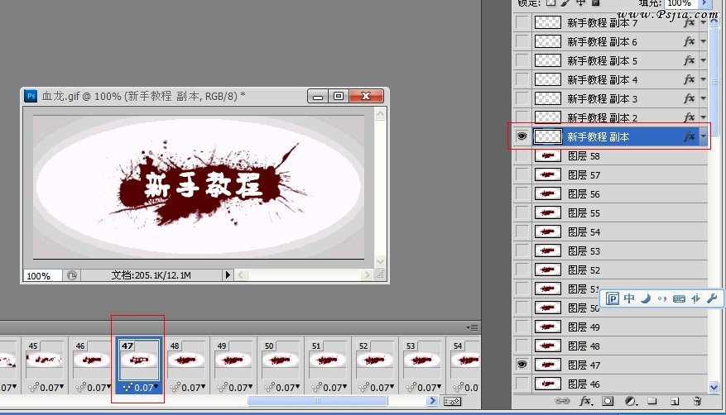This screenshot has width=726, height=415.
Task: Expand effects of 新手教程 副本 2 layer
Action: tap(704, 117)
